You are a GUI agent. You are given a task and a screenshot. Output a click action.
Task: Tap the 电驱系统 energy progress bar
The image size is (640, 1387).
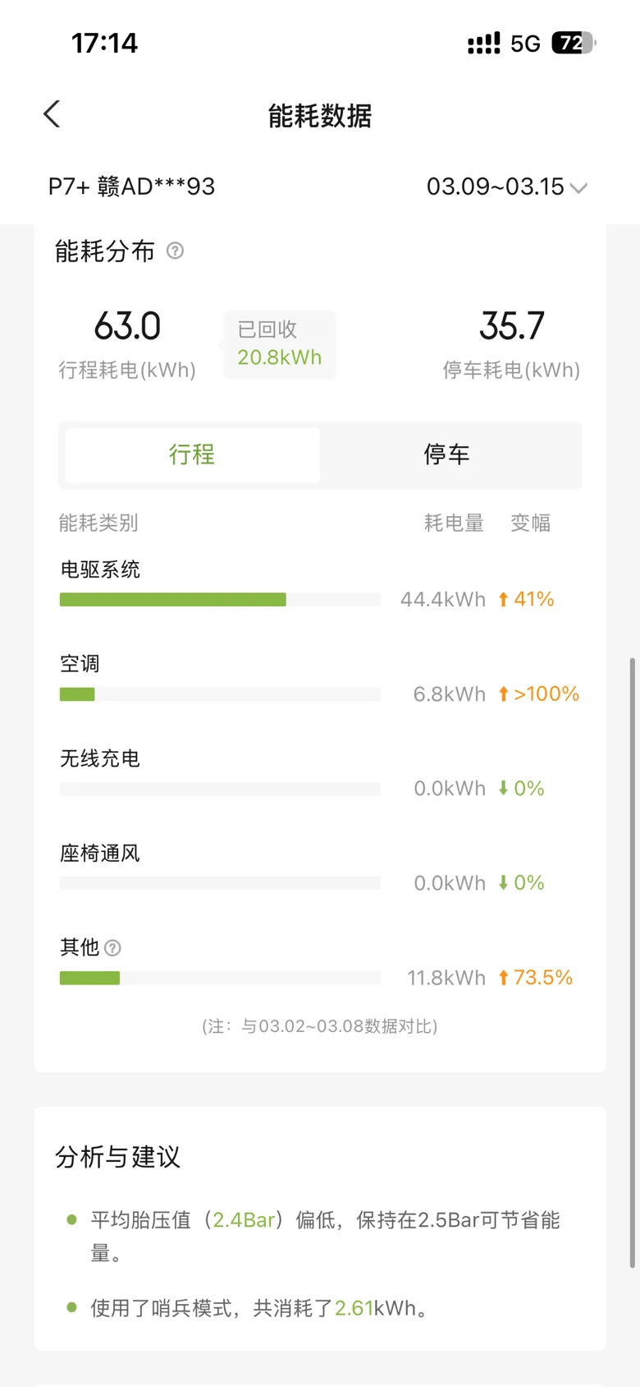220,600
